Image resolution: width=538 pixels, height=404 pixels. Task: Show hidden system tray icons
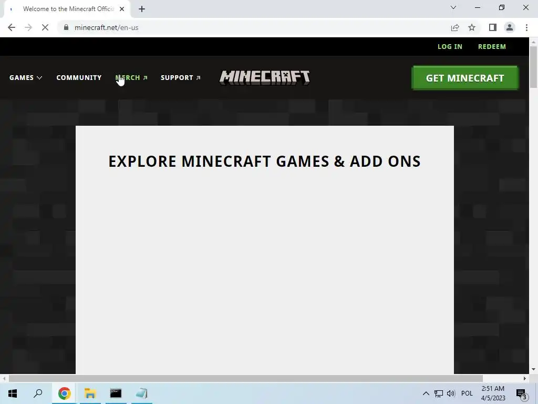click(426, 393)
